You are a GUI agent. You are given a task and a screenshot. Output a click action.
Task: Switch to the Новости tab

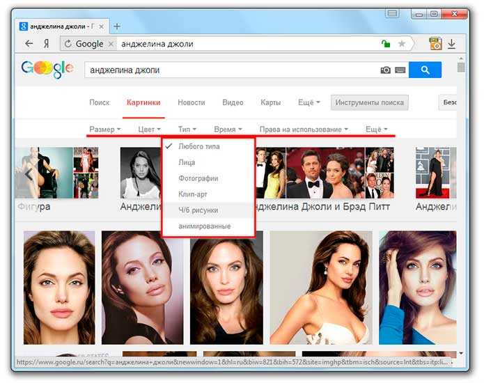pos(192,102)
